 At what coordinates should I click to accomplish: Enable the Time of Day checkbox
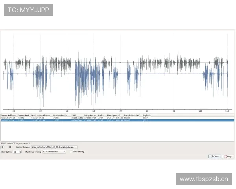pyautogui.click(x=70, y=152)
